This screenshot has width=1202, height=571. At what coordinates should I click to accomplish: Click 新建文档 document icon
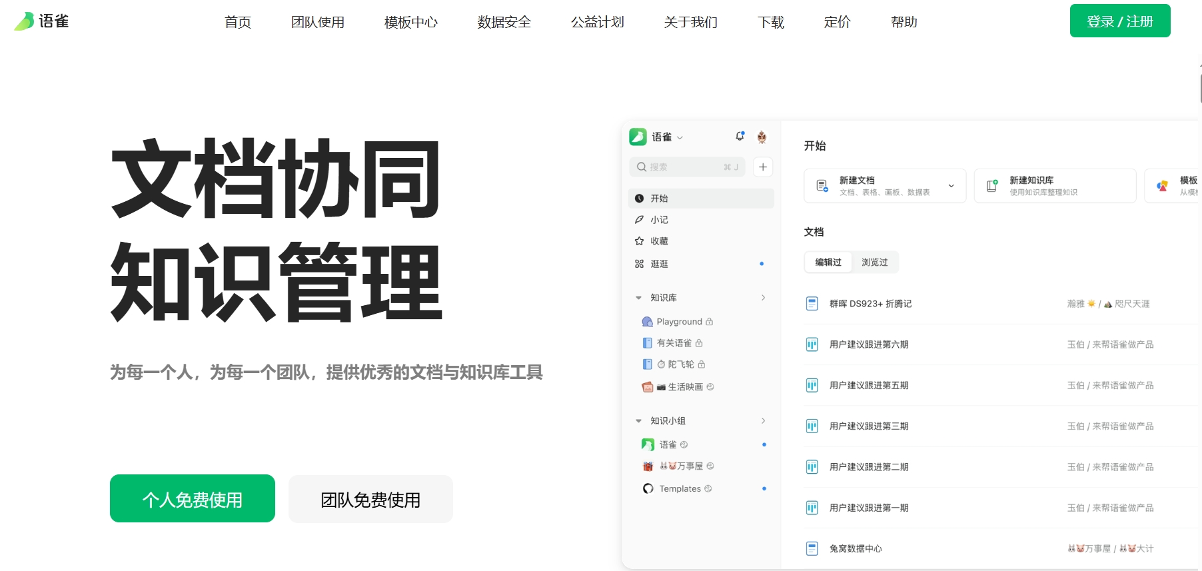point(822,186)
